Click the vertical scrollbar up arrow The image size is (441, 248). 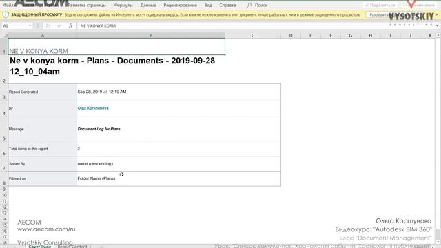[438, 35]
